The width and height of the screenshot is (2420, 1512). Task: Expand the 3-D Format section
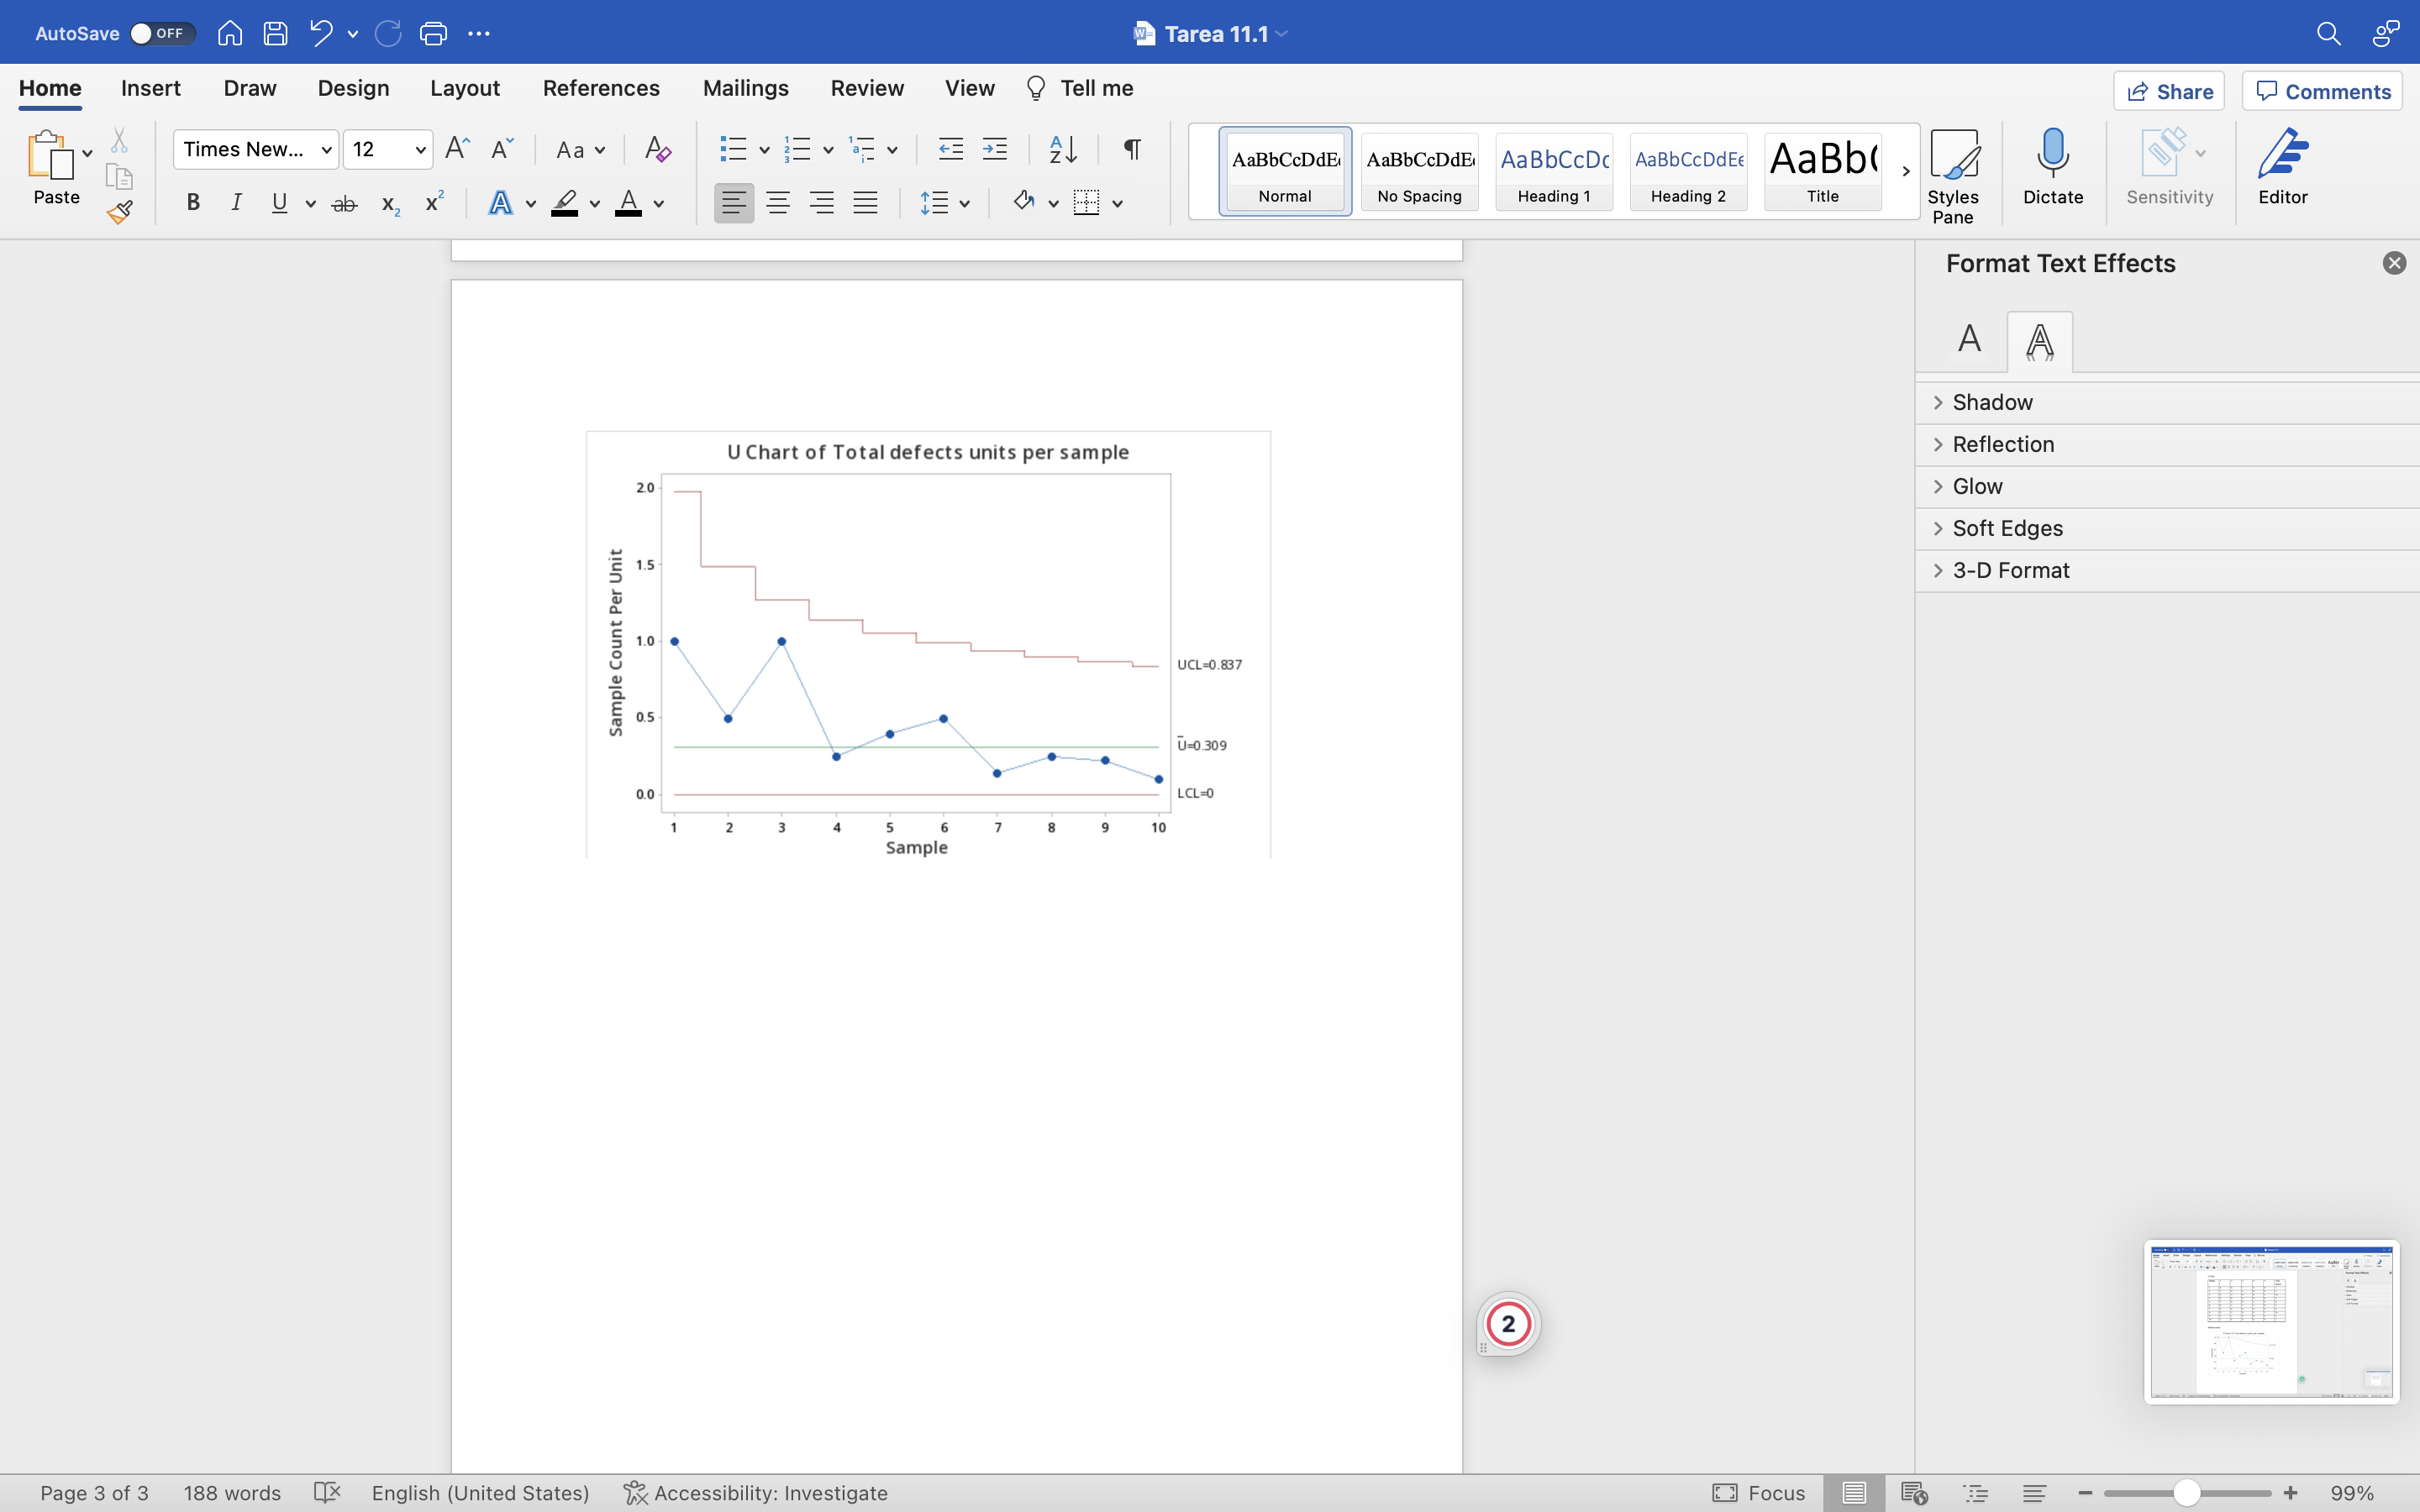tap(2010, 570)
